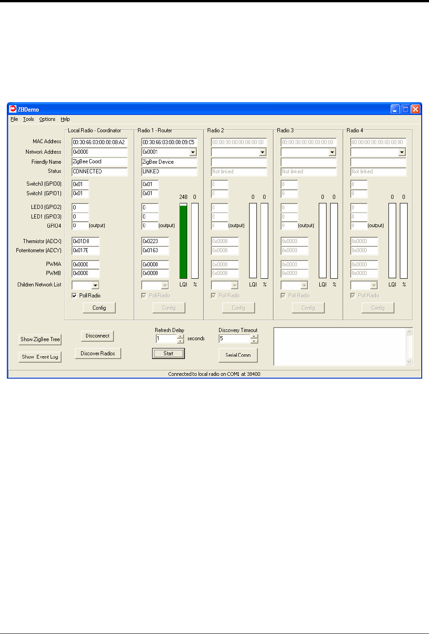Click Local Radio PWMA field
This screenshot has width=429, height=634.
click(x=86, y=265)
